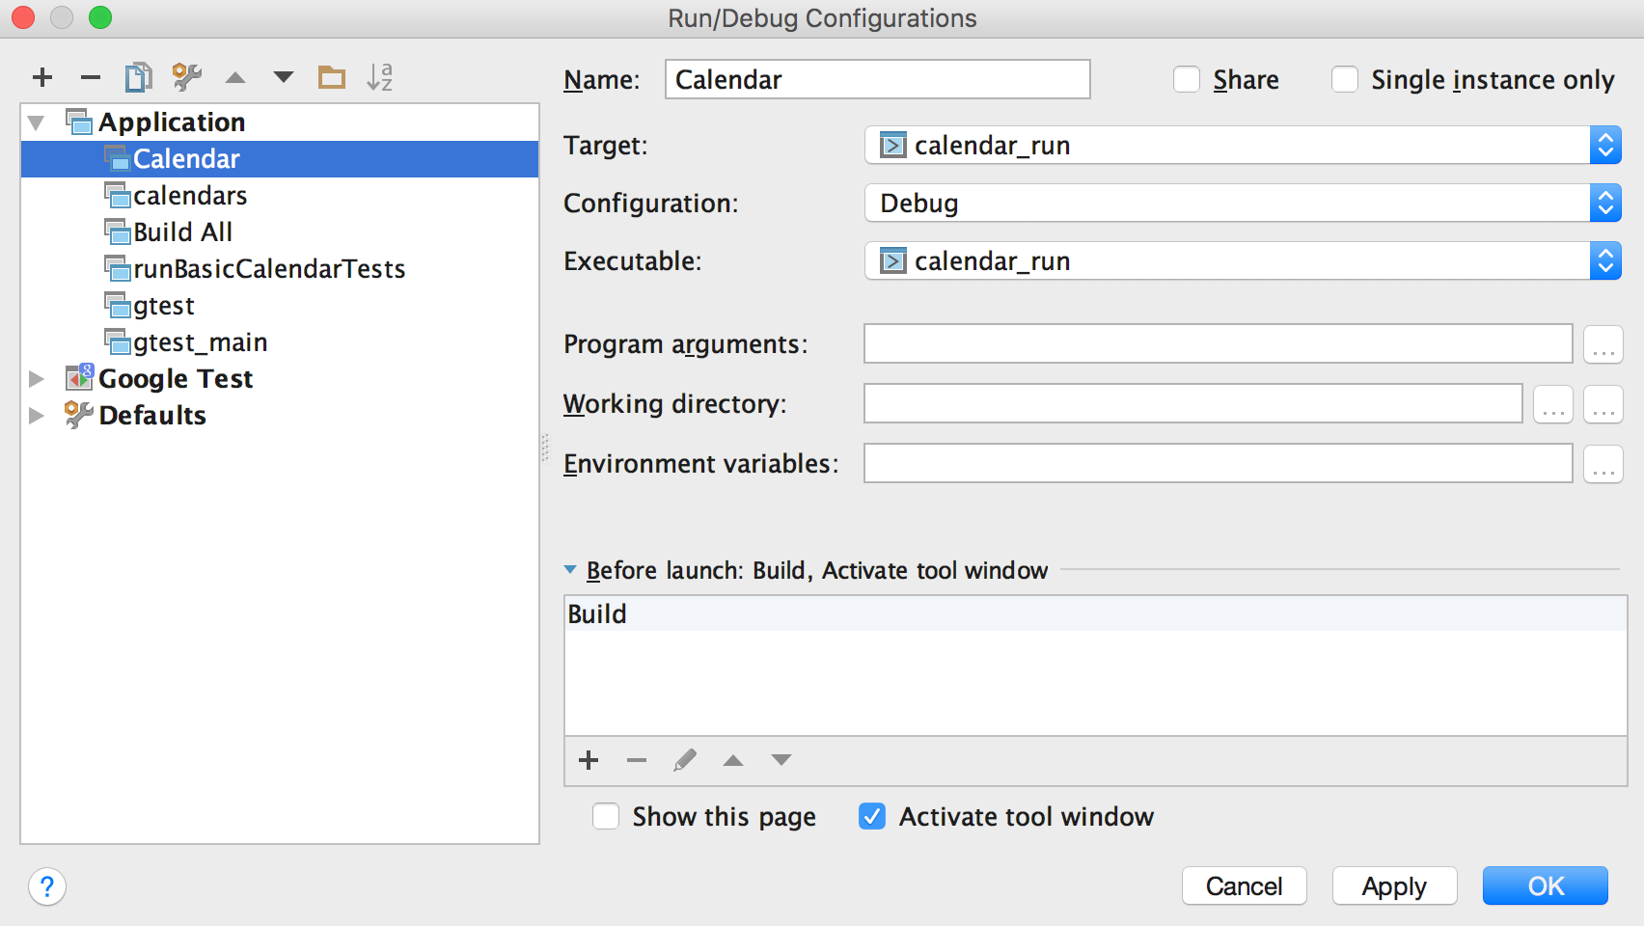Viewport: 1644px width, 926px height.
Task: Open the edit defaults wrench icon
Action: pyautogui.click(x=186, y=77)
